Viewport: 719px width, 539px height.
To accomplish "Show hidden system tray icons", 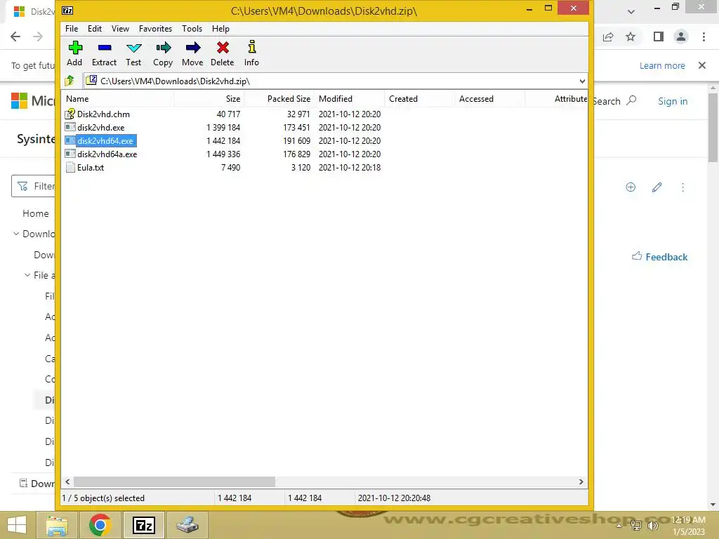I will [x=619, y=525].
